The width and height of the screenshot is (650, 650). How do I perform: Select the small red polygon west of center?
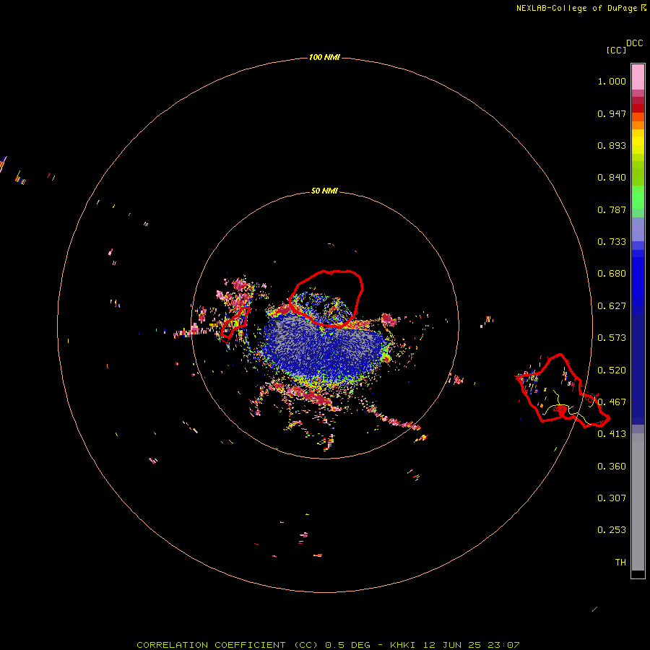point(235,323)
